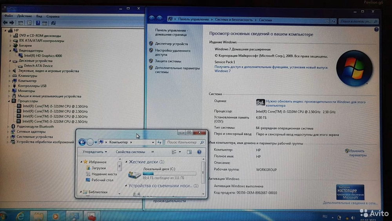The image size is (392, 221).
Task: Click Система и безопасность breadcrumb
Action: [234, 20]
